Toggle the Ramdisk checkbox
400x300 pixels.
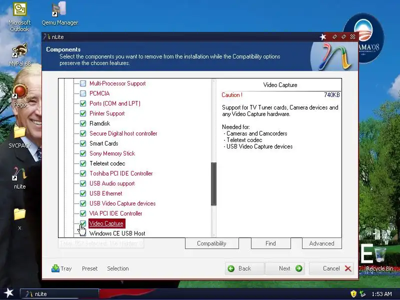point(83,123)
